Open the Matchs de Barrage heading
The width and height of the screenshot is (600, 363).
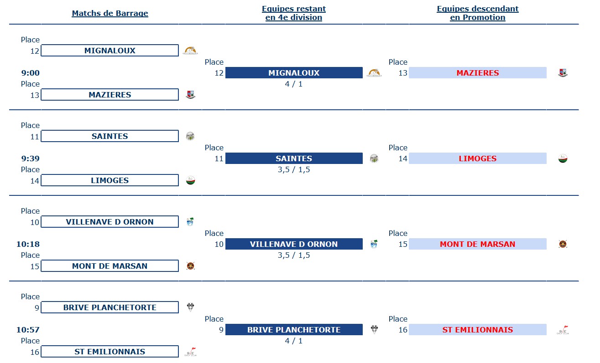pyautogui.click(x=110, y=13)
